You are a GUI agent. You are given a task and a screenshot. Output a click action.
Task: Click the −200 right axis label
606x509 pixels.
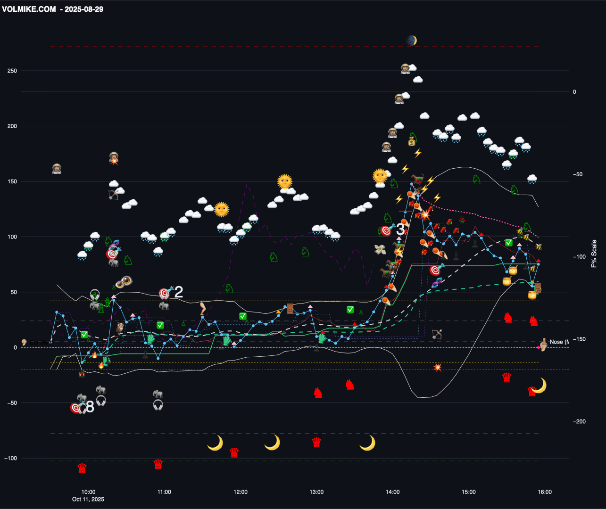[579, 422]
